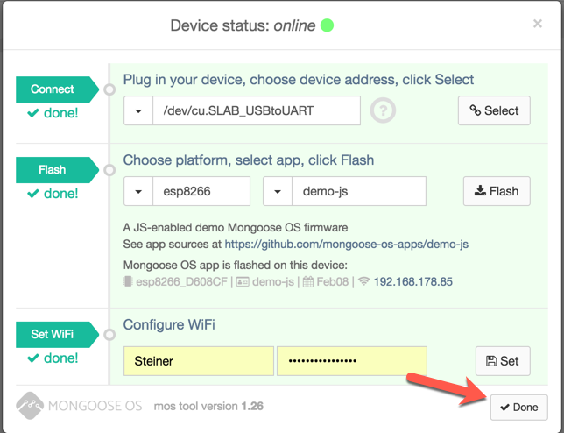Image resolution: width=564 pixels, height=433 pixels.
Task: Open the platform dropdown arrow next to esp8266
Action: [138, 191]
